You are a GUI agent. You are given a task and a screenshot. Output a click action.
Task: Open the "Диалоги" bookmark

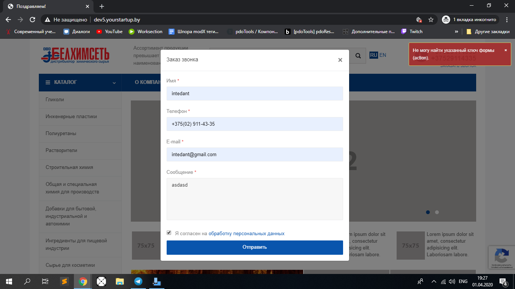(77, 32)
